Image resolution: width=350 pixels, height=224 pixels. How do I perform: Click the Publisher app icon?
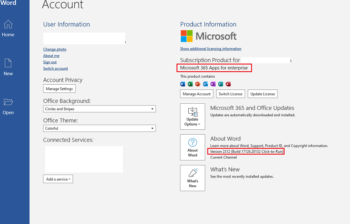pos(220,84)
